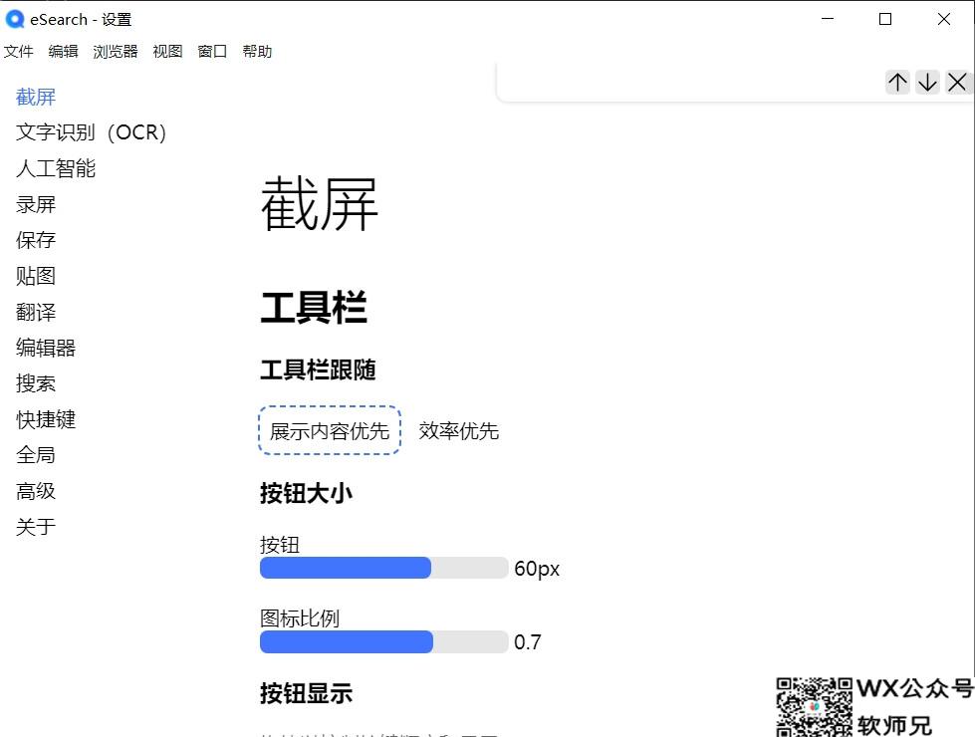This screenshot has width=975, height=737.
Task: Go to 文字识别 (OCR) settings
Action: tap(91, 132)
